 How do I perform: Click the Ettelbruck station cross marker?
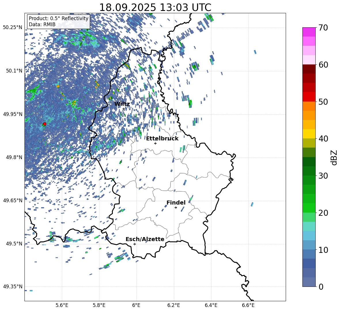coord(155,143)
